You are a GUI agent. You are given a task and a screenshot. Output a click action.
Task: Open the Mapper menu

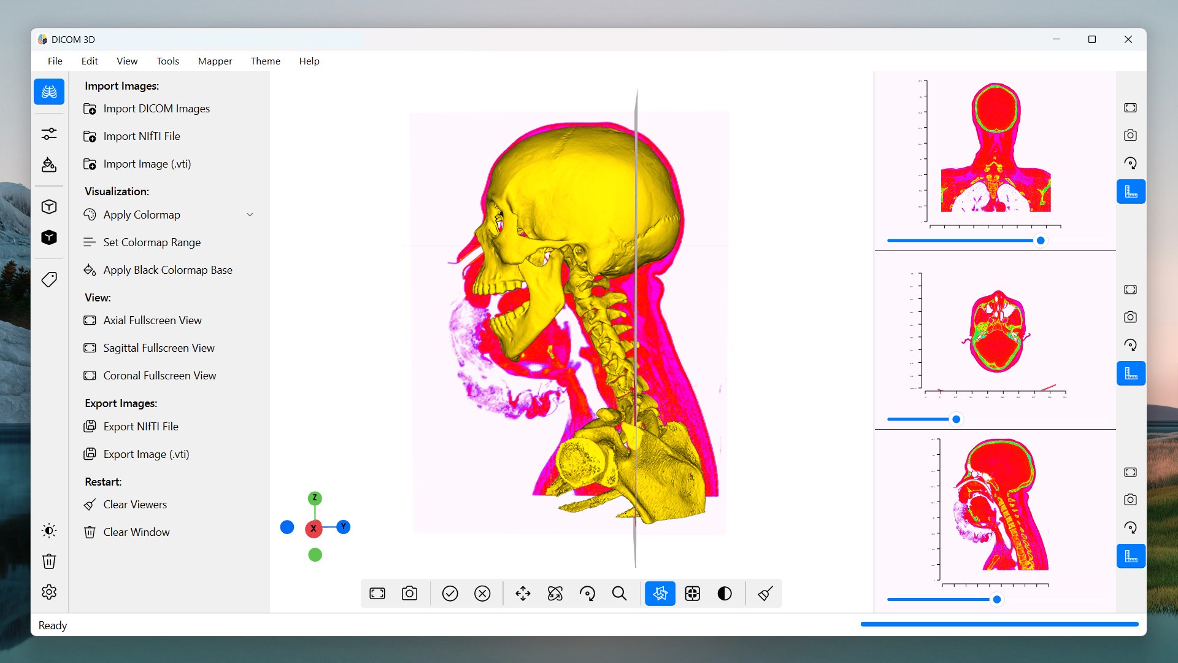click(215, 61)
